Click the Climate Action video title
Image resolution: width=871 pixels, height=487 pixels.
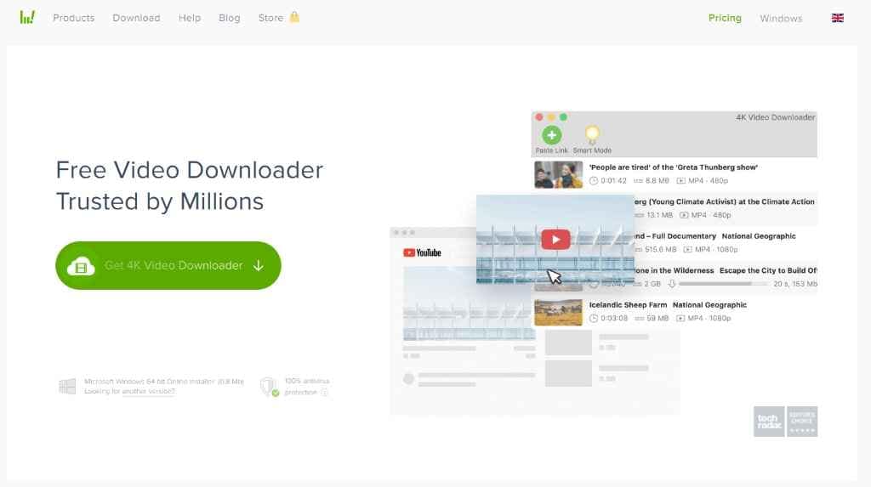point(725,201)
